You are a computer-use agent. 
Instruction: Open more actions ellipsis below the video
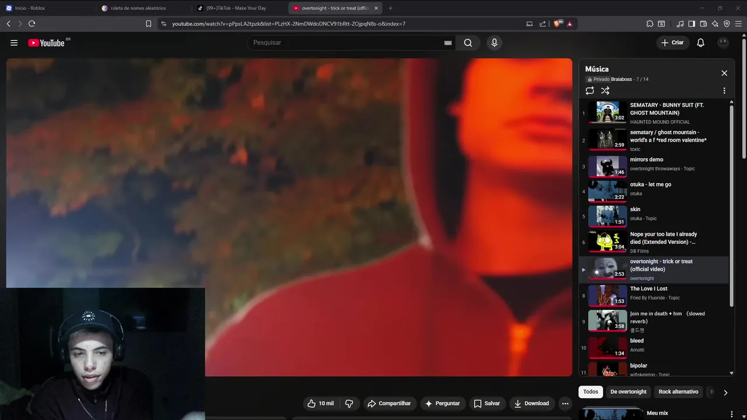pos(565,403)
